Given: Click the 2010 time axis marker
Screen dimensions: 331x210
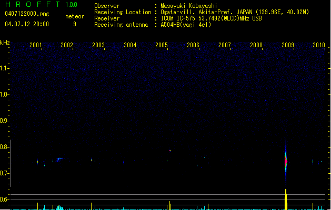Looking at the screenshot, I should tap(319, 45).
